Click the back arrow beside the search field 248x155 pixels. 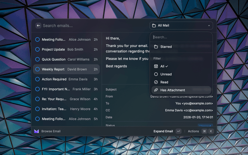tap(38, 26)
